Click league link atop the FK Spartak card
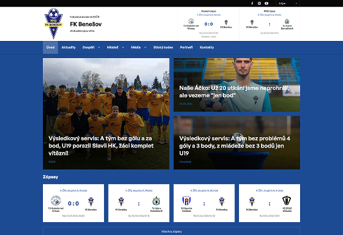The width and height of the screenshot is (343, 235). pos(204,190)
